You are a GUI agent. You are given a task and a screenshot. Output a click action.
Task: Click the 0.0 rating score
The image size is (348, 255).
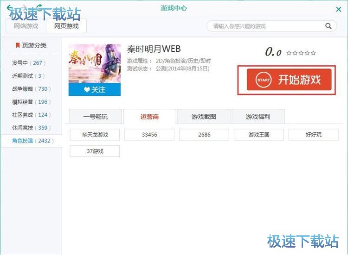click(273, 52)
